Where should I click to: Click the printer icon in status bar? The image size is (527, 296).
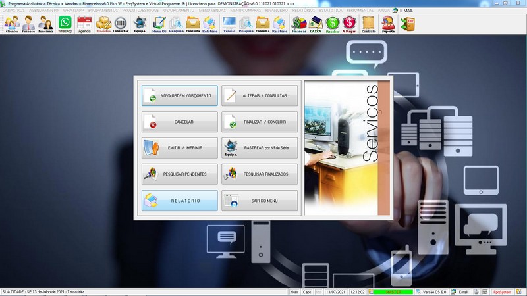[476, 292]
